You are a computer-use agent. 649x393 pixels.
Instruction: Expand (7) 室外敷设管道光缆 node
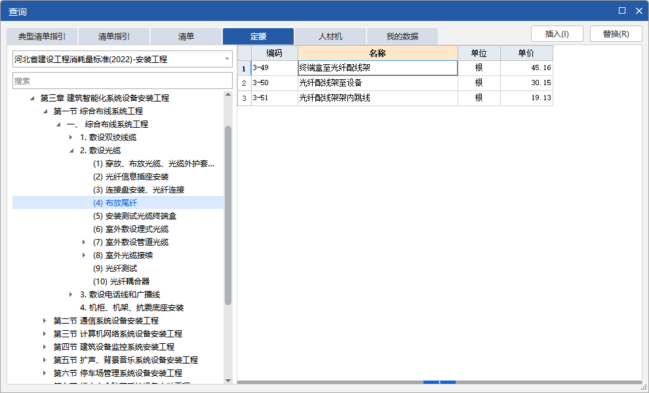click(x=84, y=242)
